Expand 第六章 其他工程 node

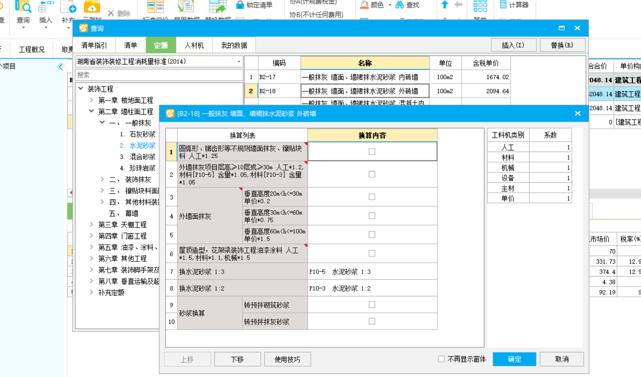tap(92, 259)
